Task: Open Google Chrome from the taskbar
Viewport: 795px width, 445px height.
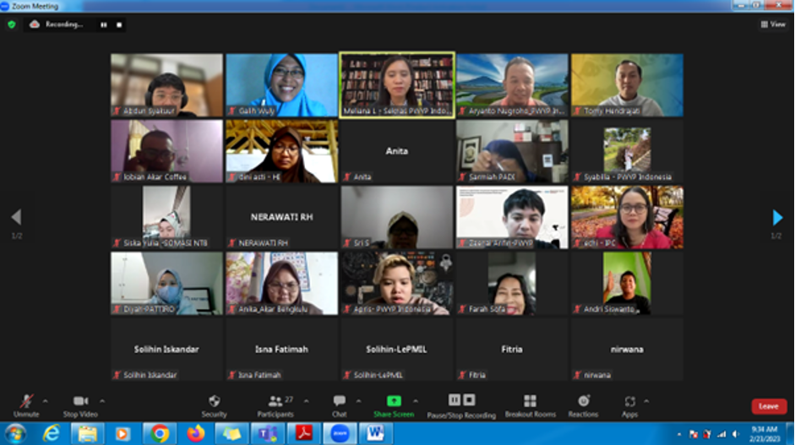Action: click(x=160, y=433)
